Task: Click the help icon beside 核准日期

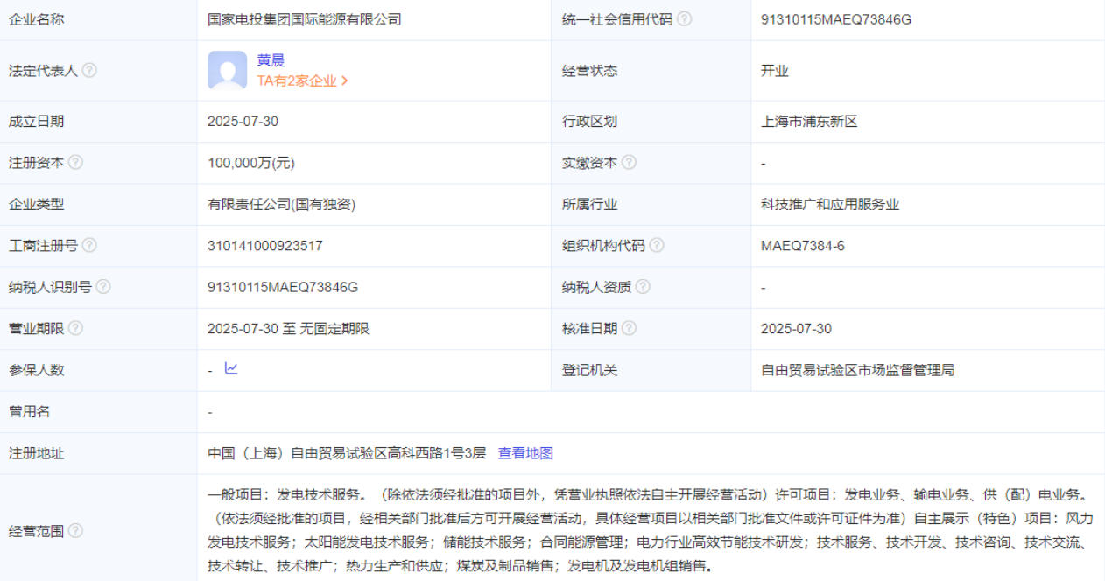Action: 629,329
